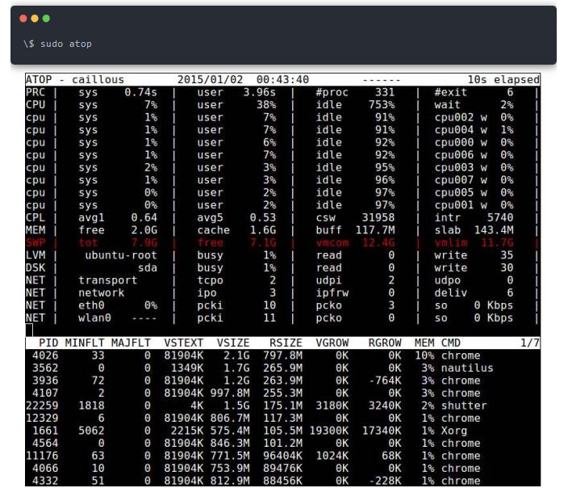Click the text cursor block below NET rows

pyautogui.click(x=29, y=330)
